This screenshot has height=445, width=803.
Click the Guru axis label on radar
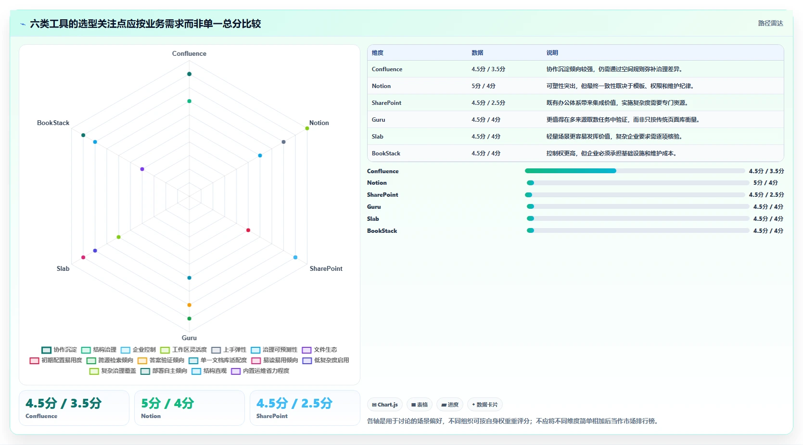point(189,338)
